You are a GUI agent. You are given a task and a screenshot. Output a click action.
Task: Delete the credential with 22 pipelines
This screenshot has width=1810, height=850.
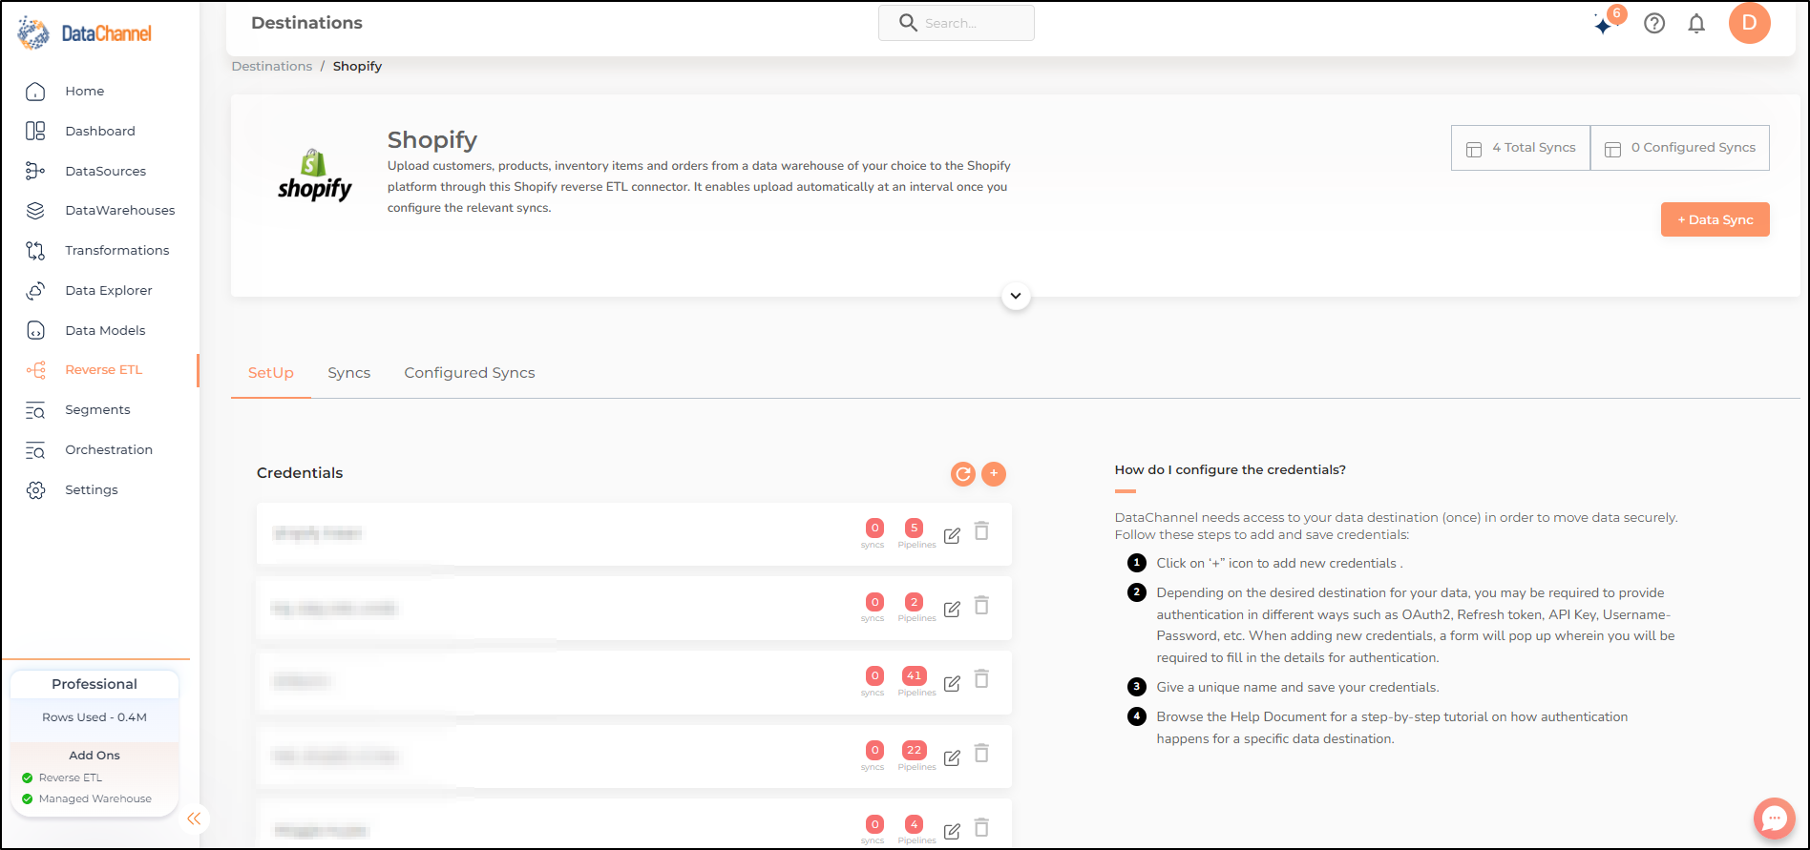click(981, 754)
